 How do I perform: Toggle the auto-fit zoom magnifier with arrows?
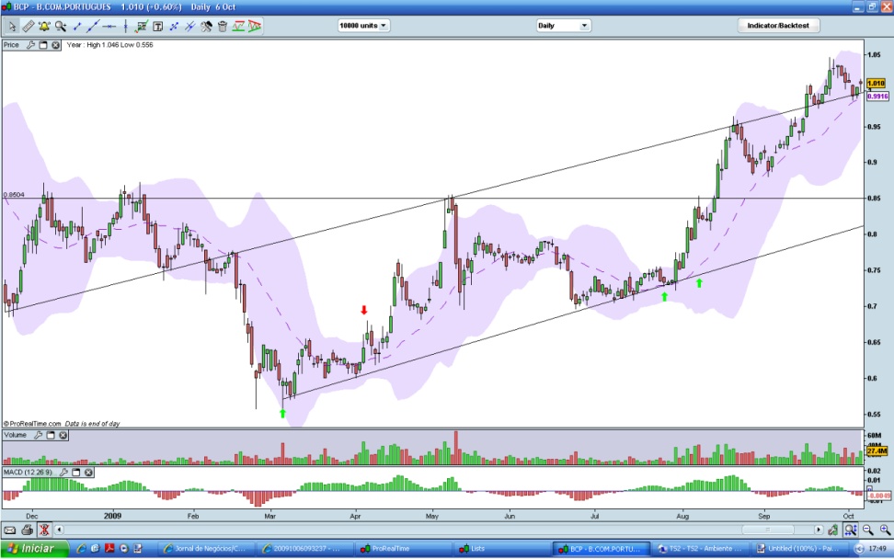[851, 530]
